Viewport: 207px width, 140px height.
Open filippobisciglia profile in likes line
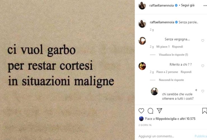point(166,119)
